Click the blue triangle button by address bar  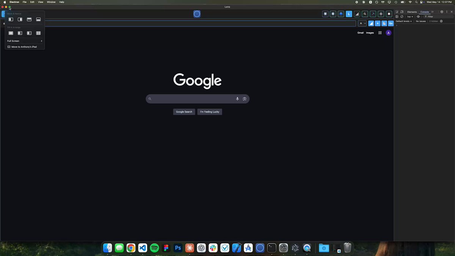click(371, 24)
